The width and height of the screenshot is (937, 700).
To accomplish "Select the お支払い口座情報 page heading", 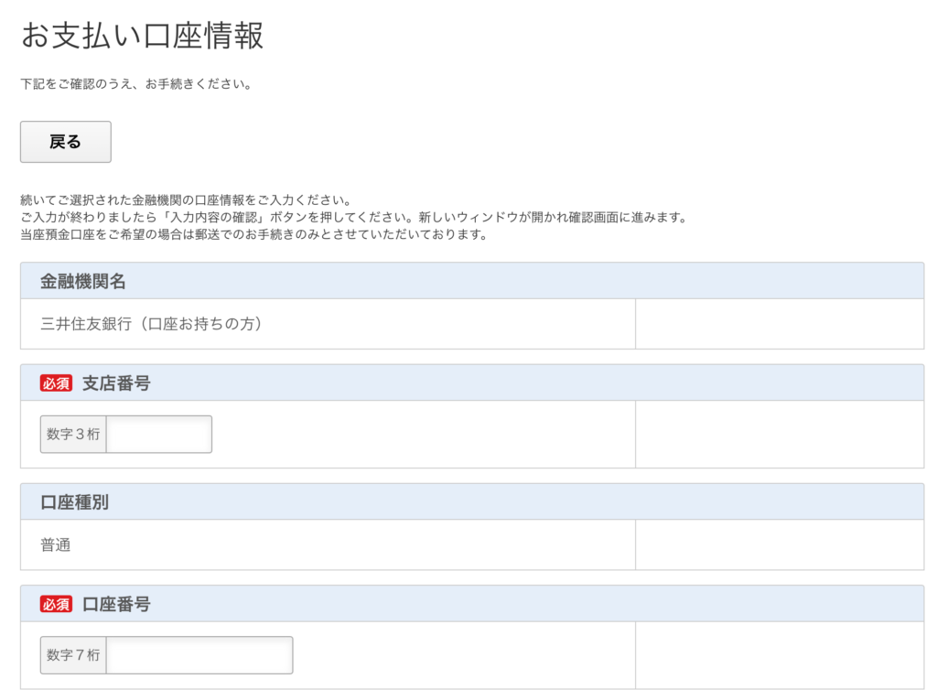I will (142, 36).
